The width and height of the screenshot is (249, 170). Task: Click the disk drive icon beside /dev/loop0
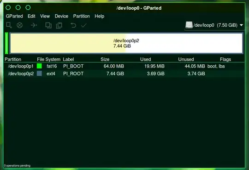pyautogui.click(x=189, y=25)
